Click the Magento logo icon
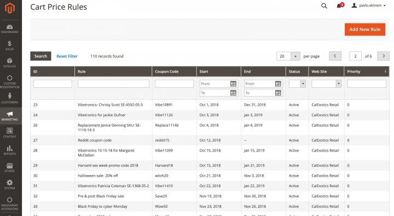 click(x=10, y=8)
